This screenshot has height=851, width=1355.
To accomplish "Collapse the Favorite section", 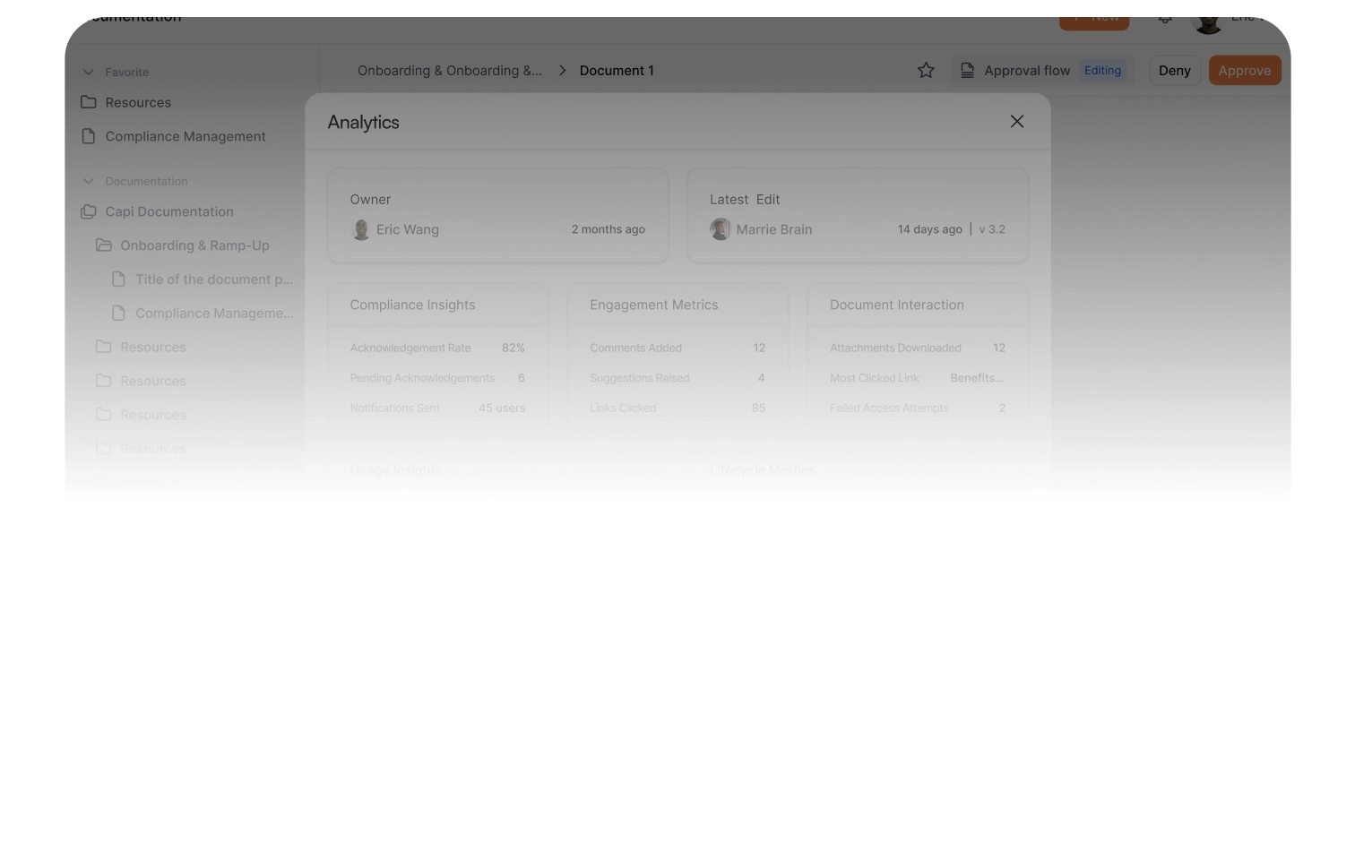I will tap(89, 73).
